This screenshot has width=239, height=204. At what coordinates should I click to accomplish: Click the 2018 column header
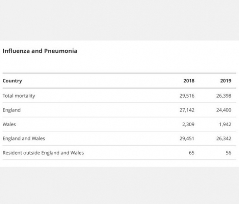click(189, 80)
